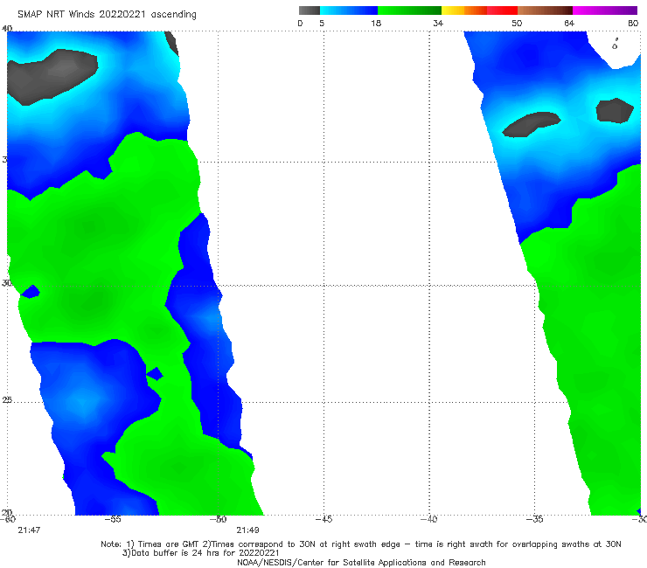Click the large gray low-wind patch at top left
This screenshot has height=568, width=647.
point(52,77)
